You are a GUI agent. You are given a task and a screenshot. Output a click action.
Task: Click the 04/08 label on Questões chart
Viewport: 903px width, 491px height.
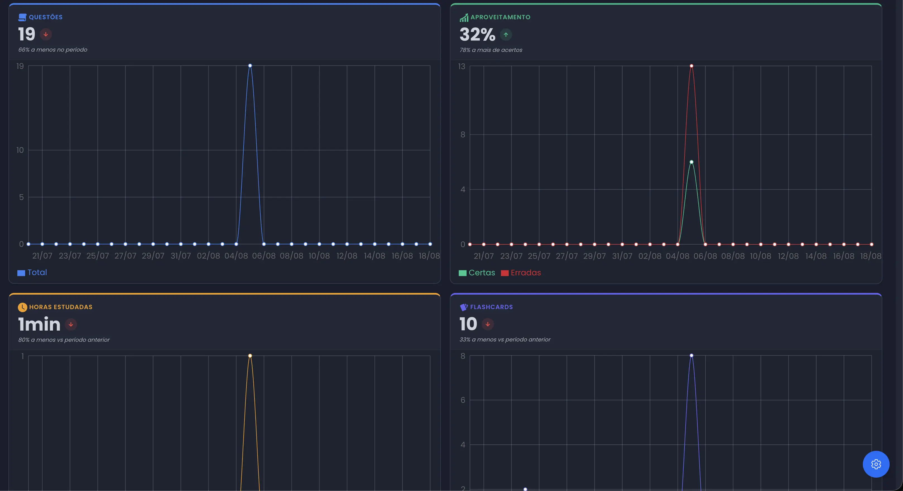(x=236, y=256)
